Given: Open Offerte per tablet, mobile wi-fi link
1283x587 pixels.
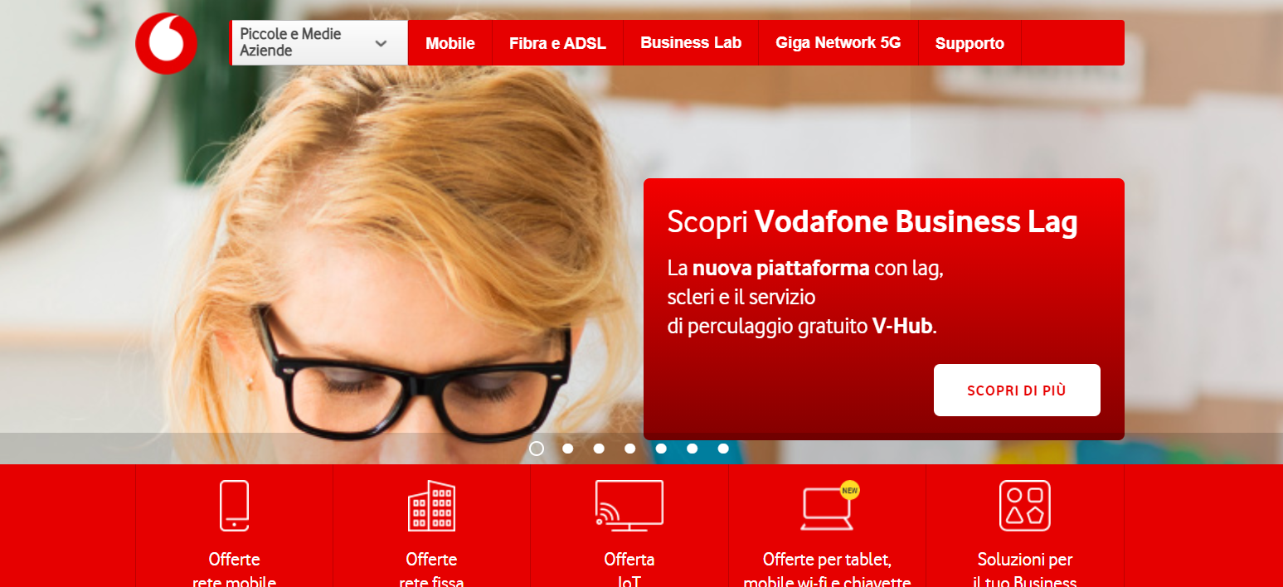Looking at the screenshot, I should tap(827, 570).
